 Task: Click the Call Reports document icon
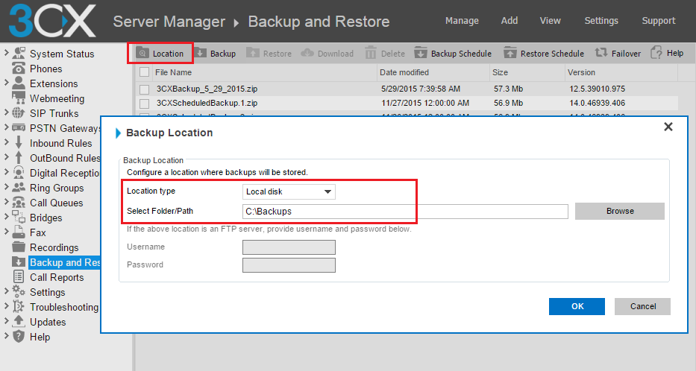coord(19,276)
